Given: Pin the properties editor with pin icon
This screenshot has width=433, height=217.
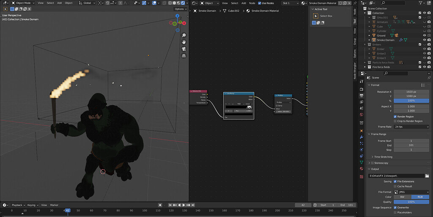Looking at the screenshot, I should pos(429,78).
